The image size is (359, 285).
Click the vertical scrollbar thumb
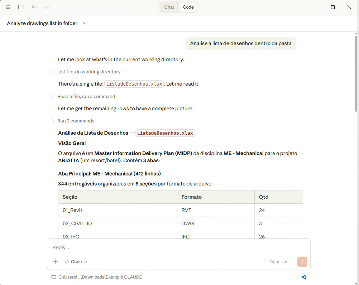click(356, 73)
